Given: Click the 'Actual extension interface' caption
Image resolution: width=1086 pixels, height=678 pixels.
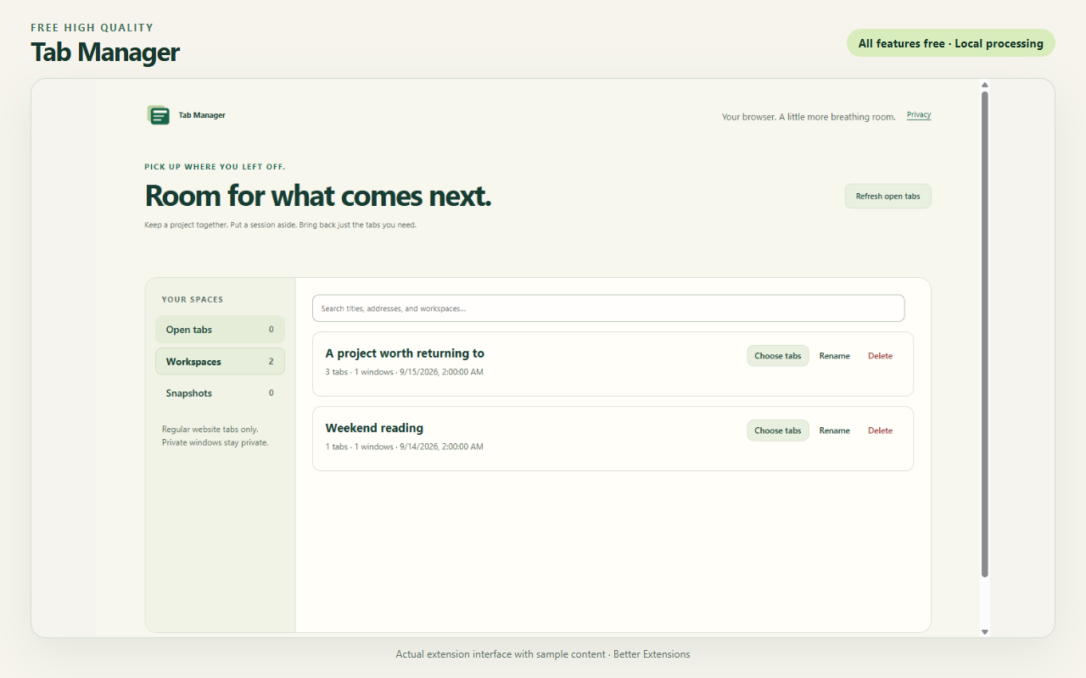Looking at the screenshot, I should [543, 654].
